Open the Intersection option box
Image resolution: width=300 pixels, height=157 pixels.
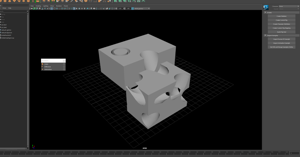(x=64, y=69)
